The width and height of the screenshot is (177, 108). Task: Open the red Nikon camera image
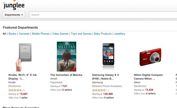pyautogui.click(x=150, y=57)
